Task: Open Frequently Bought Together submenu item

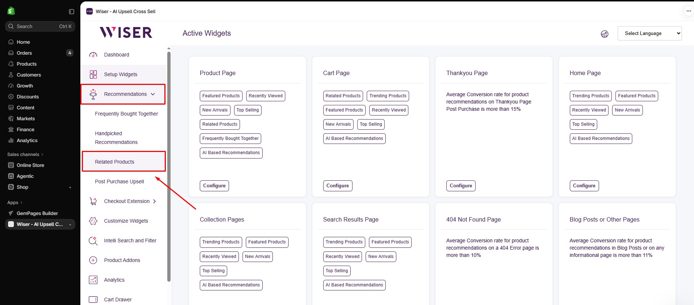Action: point(126,114)
